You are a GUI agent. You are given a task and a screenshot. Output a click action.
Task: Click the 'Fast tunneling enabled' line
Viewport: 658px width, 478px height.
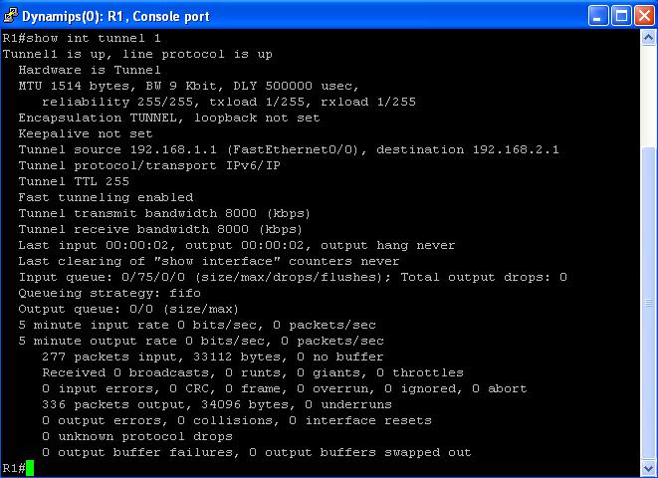click(106, 197)
